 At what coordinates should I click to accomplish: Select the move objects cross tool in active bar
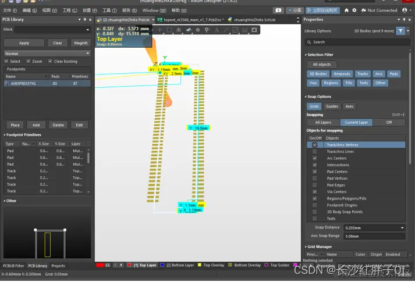click(159, 30)
